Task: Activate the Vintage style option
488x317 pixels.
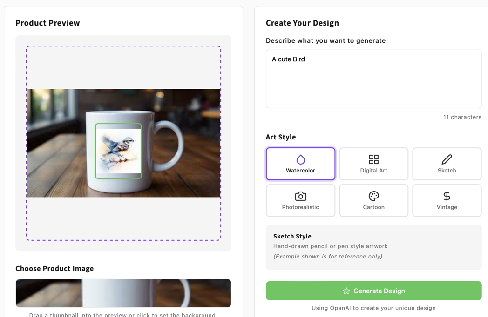Action: [447, 200]
